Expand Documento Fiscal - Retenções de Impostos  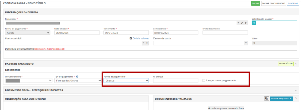[x=296, y=90]
